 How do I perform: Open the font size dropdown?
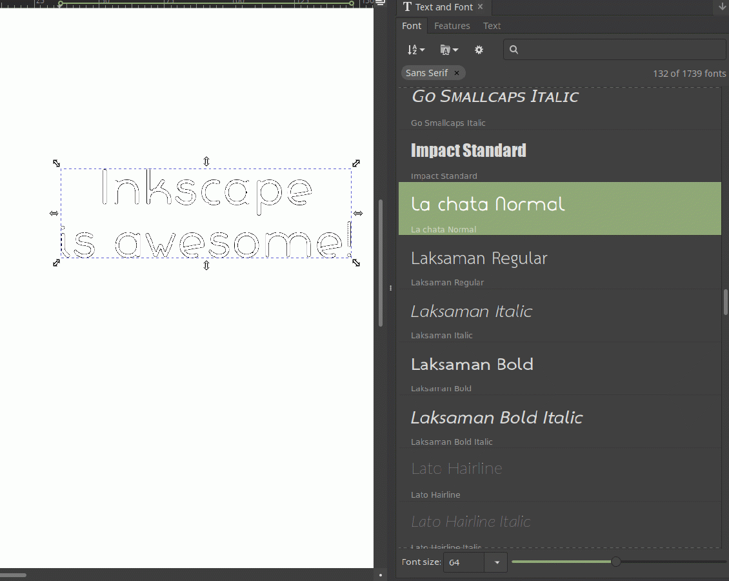[496, 562]
